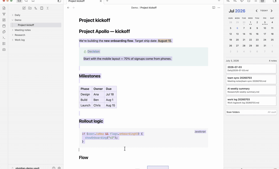Select July 6 in calendar
The image size is (279, 169).
coord(237,28)
